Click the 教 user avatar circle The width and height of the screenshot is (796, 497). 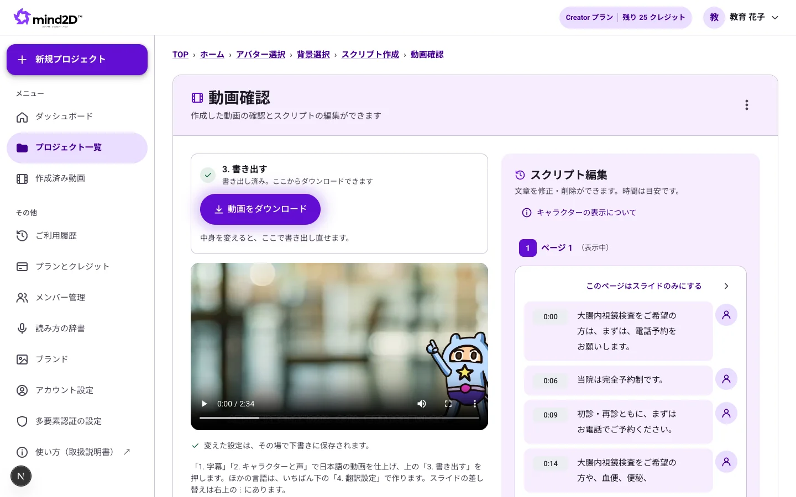tap(714, 18)
